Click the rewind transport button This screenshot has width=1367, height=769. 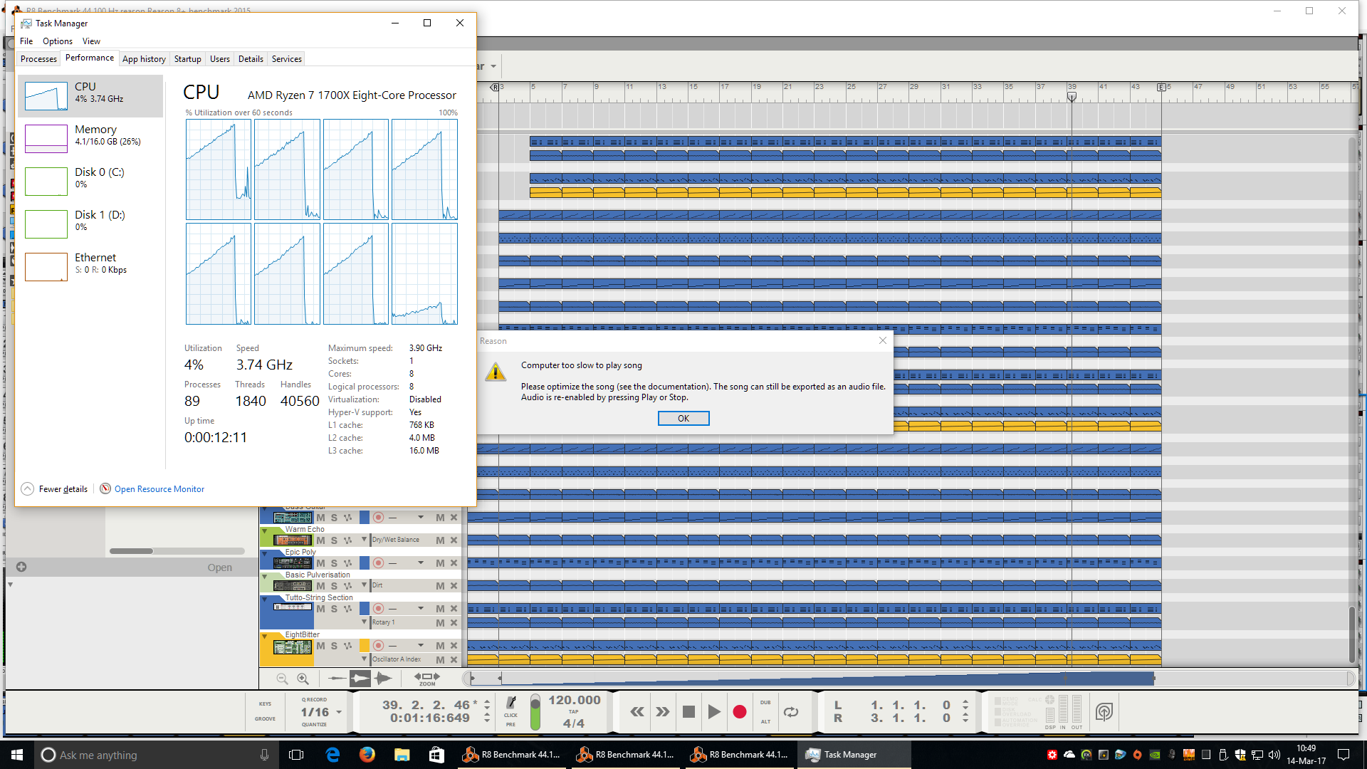click(x=637, y=711)
